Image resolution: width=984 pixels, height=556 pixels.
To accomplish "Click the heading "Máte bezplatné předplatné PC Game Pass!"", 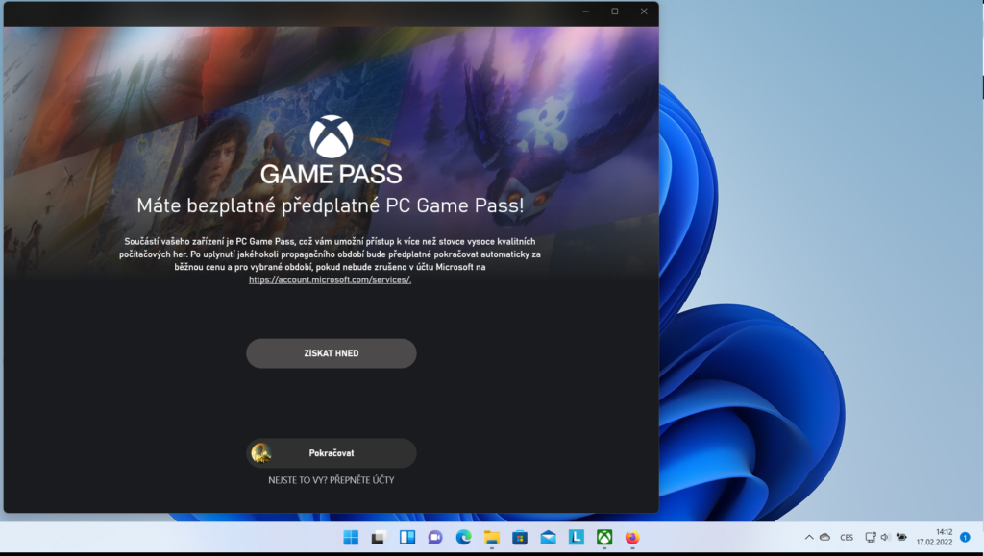I will point(331,205).
